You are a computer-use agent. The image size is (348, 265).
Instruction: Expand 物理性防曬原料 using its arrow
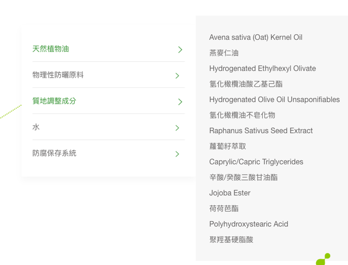pos(177,76)
